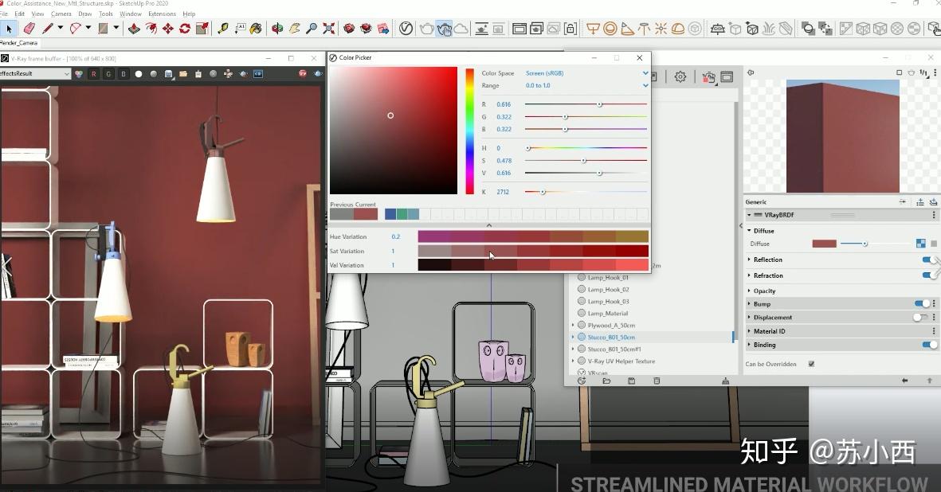Open the Camera menu

61,14
